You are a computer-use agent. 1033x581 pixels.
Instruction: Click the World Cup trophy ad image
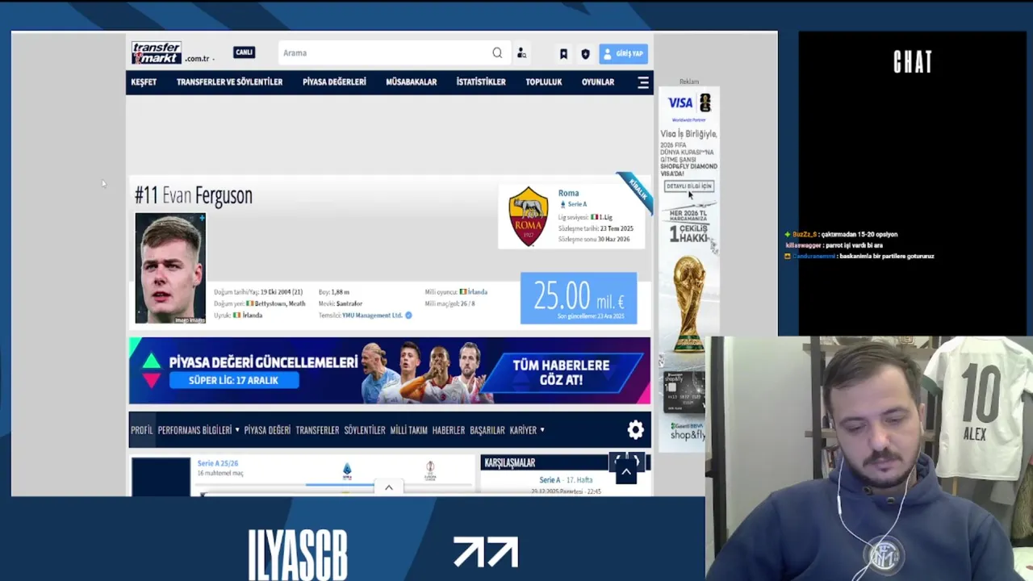tap(689, 304)
